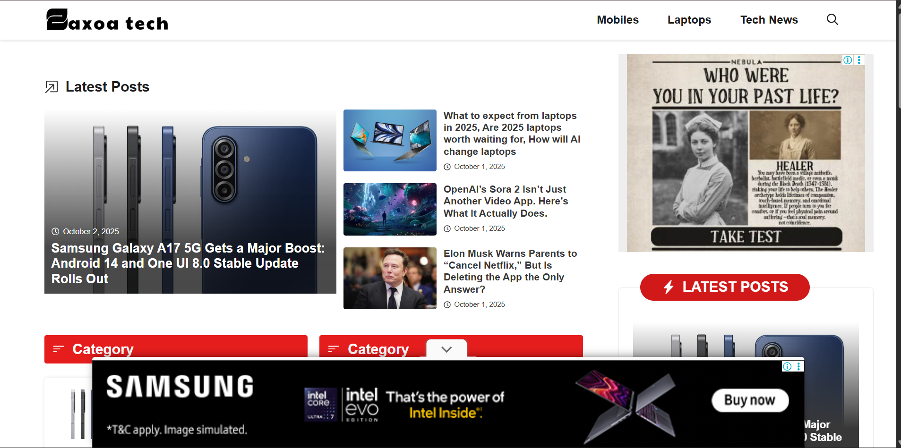The width and height of the screenshot is (901, 448).
Task: Go to the Tech News section
Action: coord(769,20)
